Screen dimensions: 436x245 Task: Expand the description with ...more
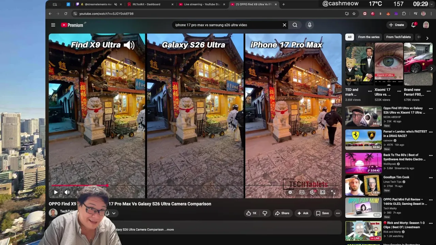coord(170,230)
